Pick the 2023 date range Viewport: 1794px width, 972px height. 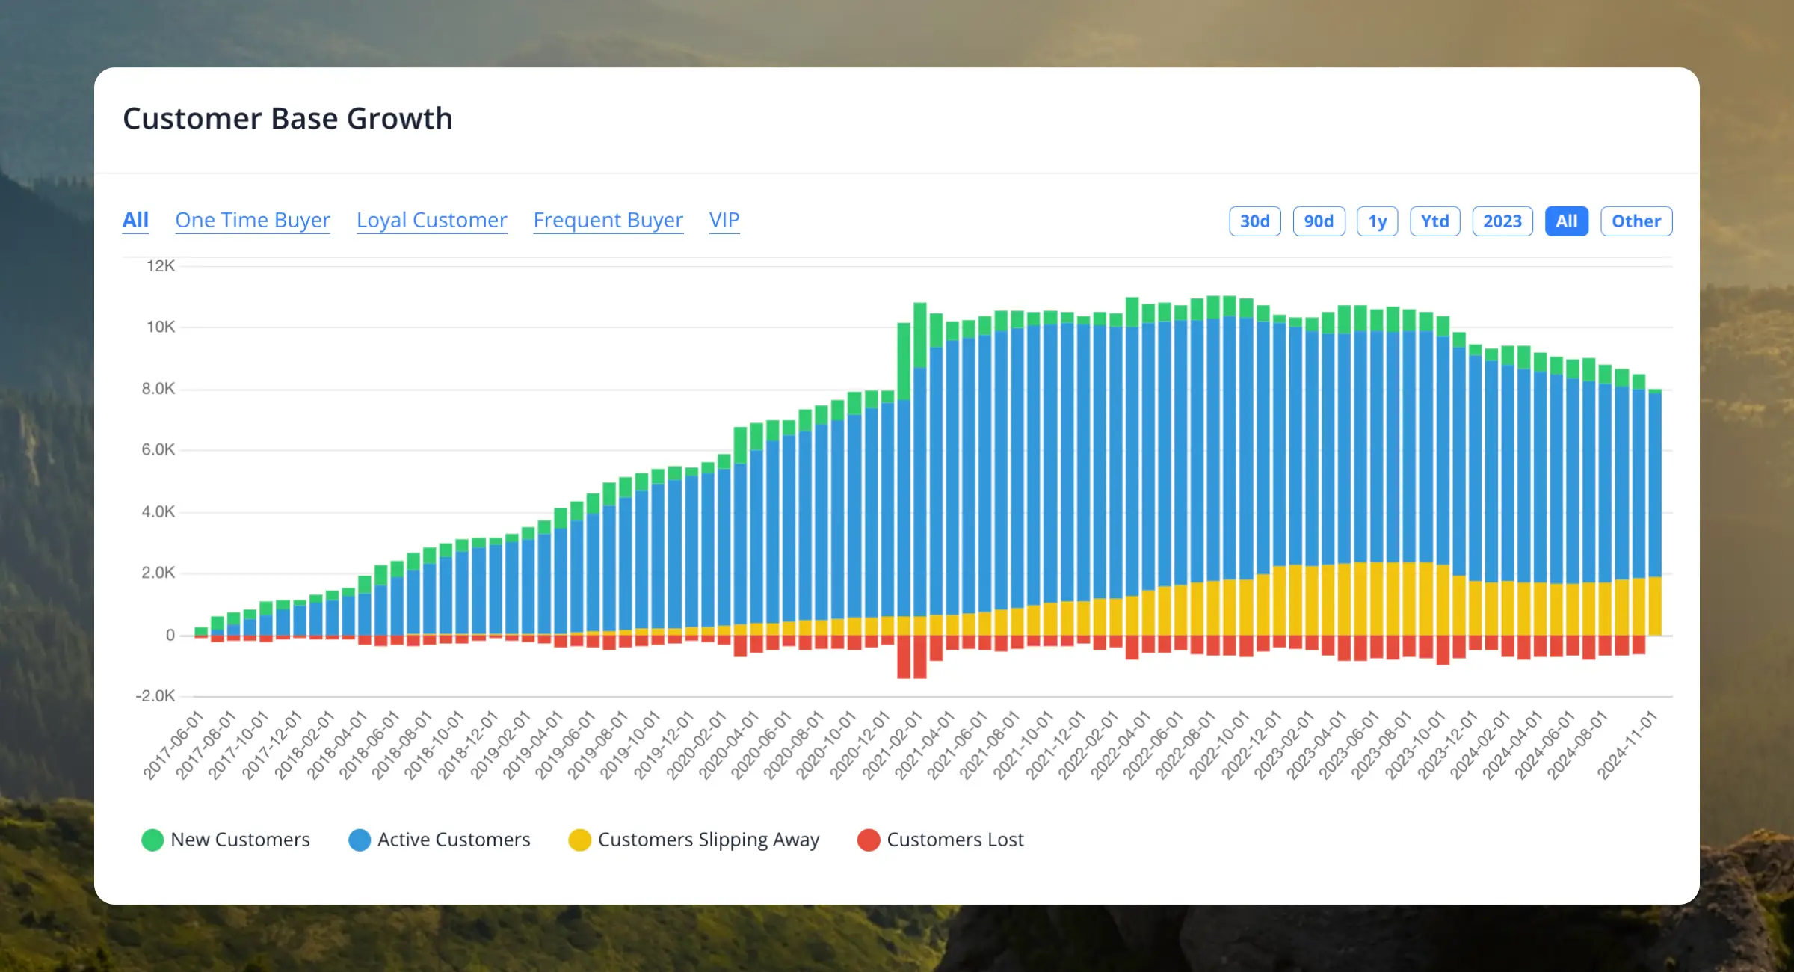click(1502, 221)
